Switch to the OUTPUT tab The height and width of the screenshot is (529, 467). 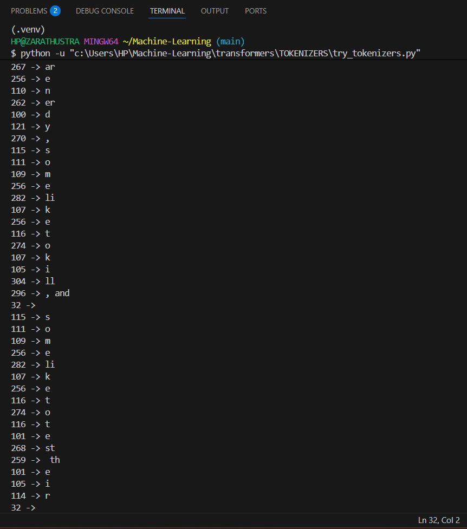click(215, 11)
